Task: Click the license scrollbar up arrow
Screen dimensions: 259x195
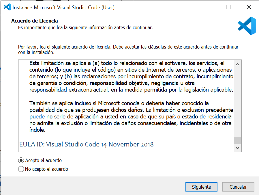Action: (x=237, y=64)
